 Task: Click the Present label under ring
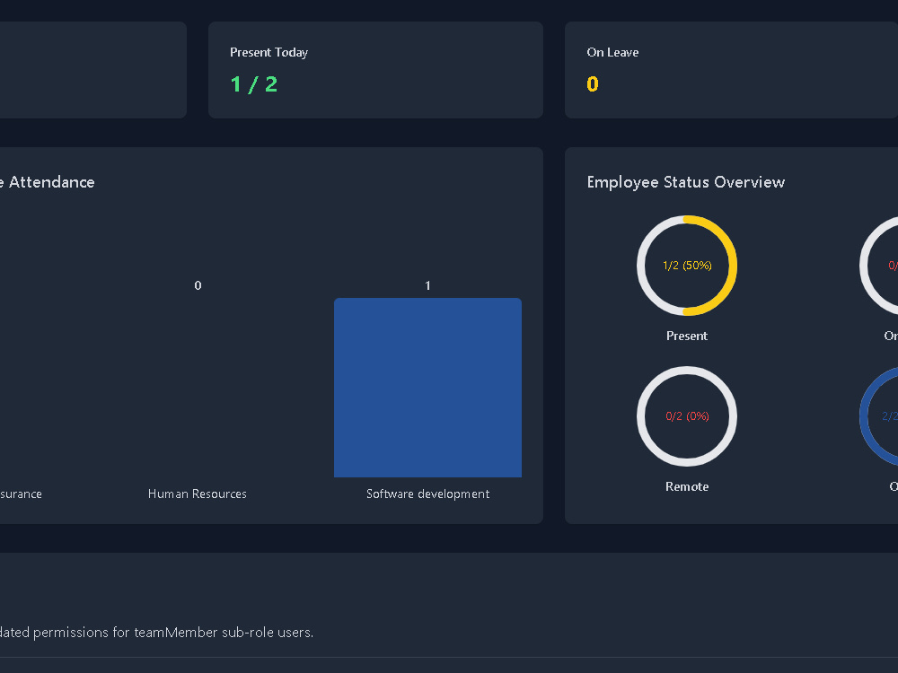click(687, 336)
